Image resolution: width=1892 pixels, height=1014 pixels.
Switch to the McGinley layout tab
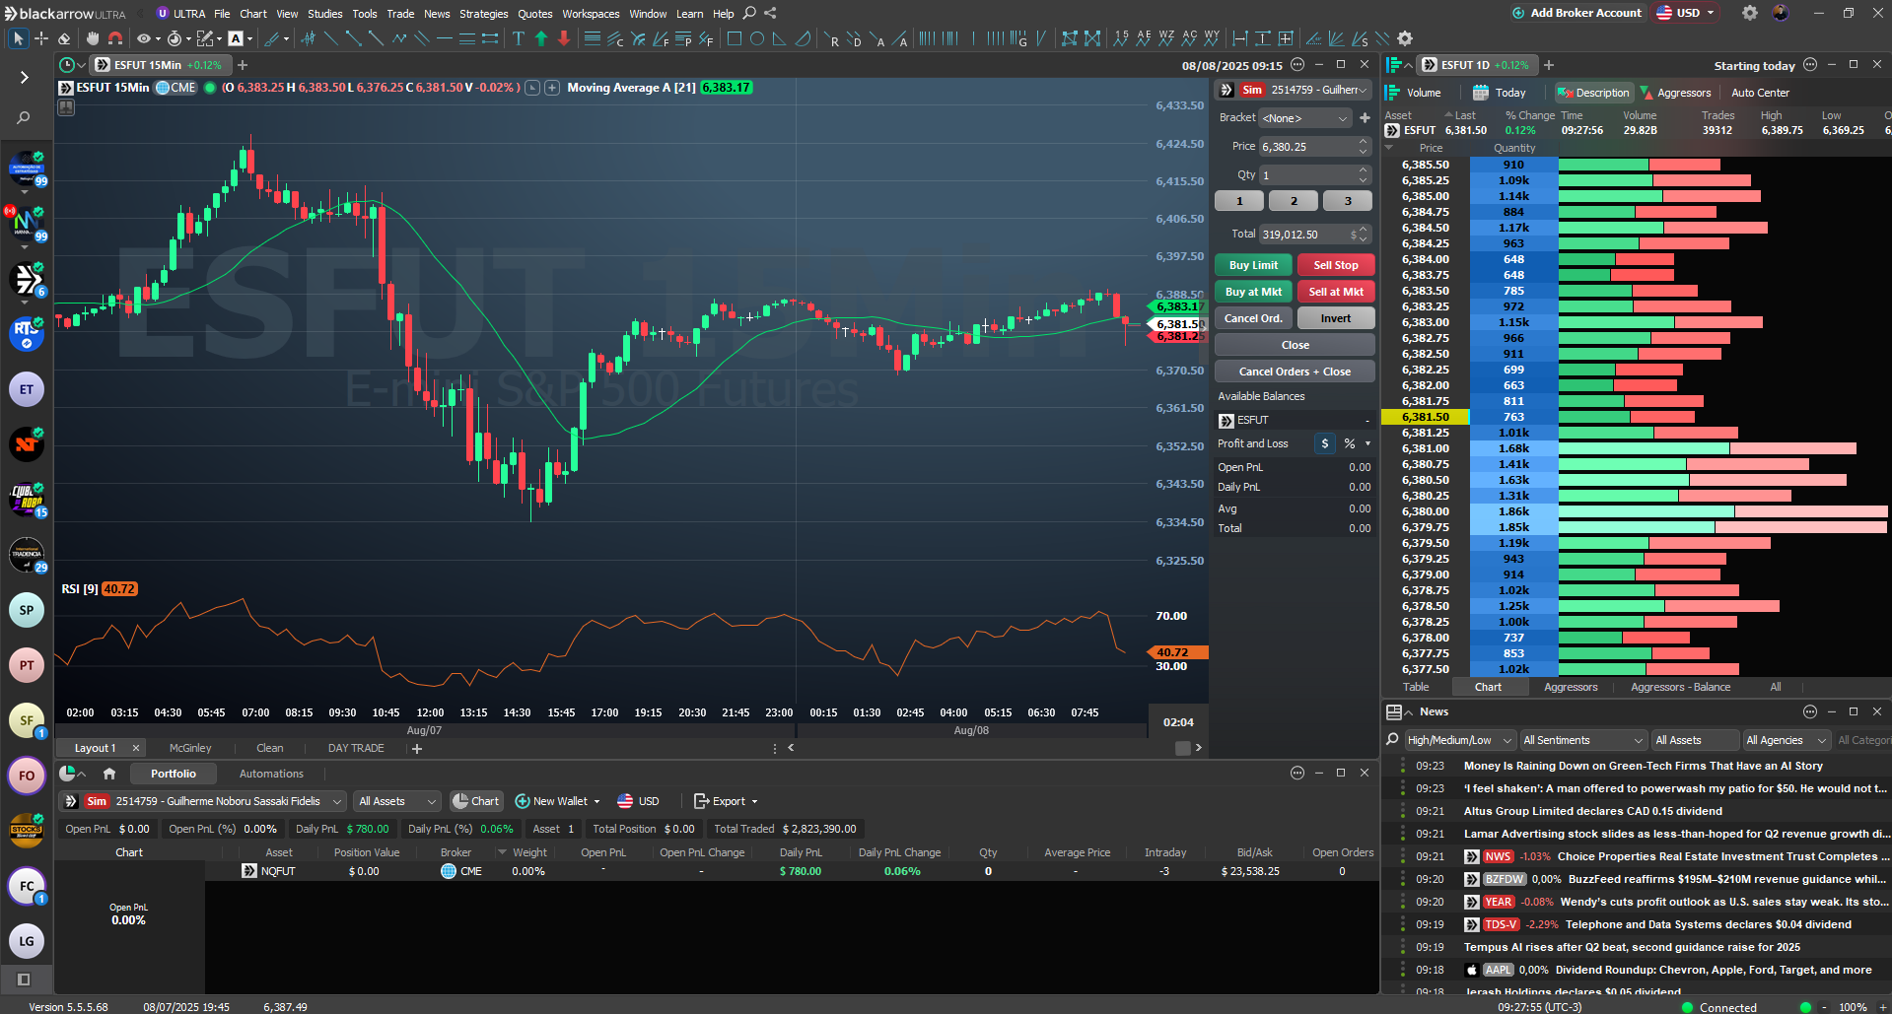190,748
